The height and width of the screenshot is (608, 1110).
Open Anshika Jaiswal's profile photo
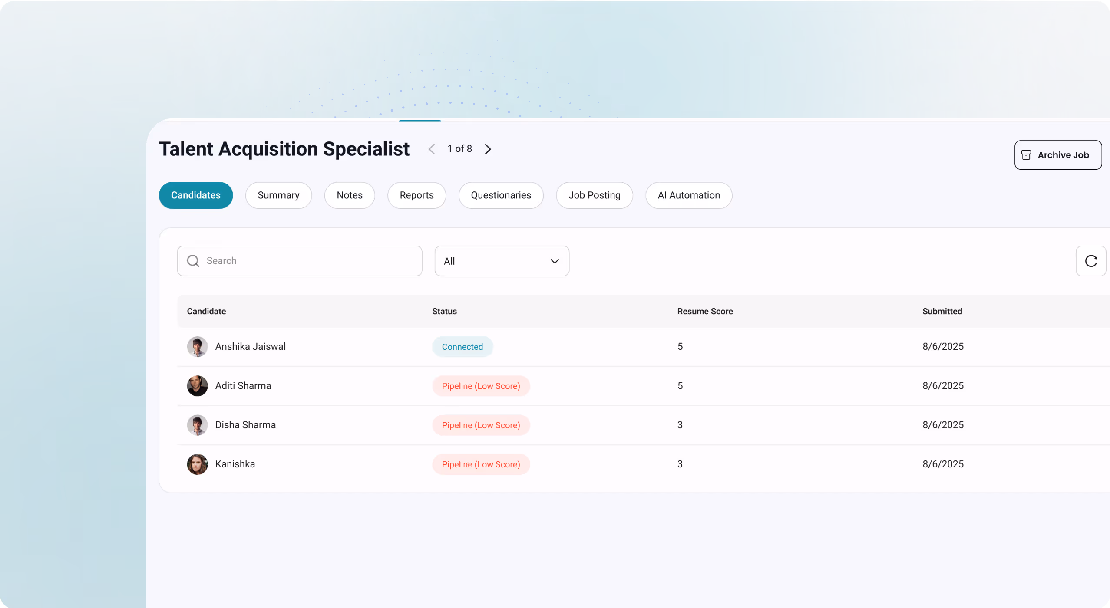point(197,346)
